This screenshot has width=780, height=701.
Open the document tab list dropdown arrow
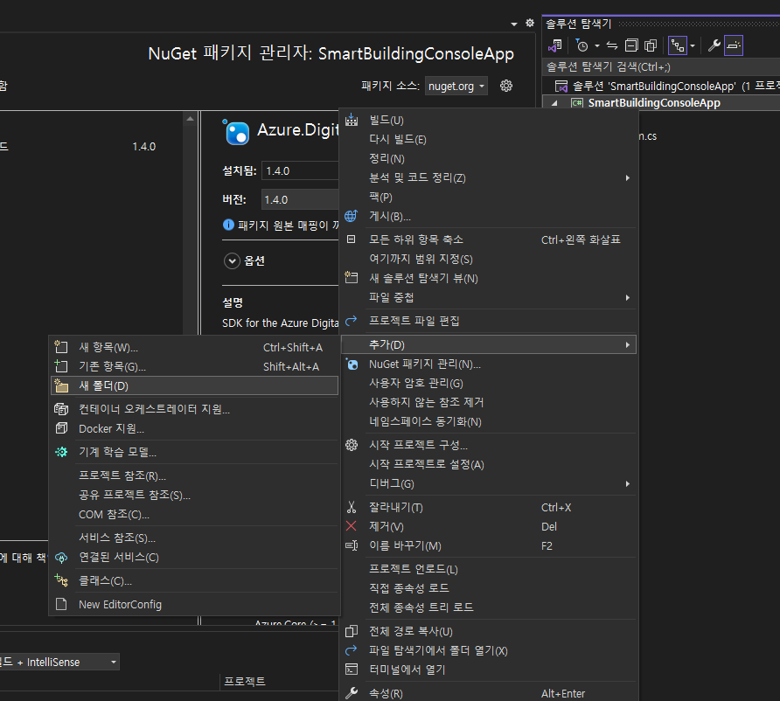click(514, 24)
